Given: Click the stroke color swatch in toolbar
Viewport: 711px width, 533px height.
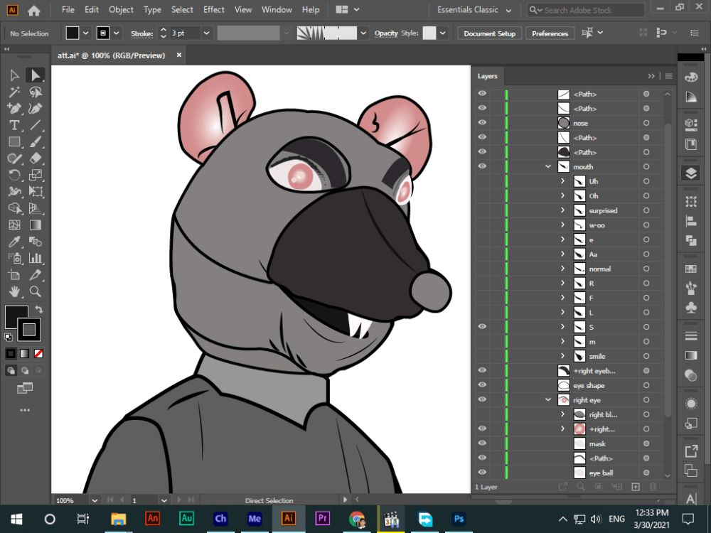Looking at the screenshot, I should coord(29,330).
